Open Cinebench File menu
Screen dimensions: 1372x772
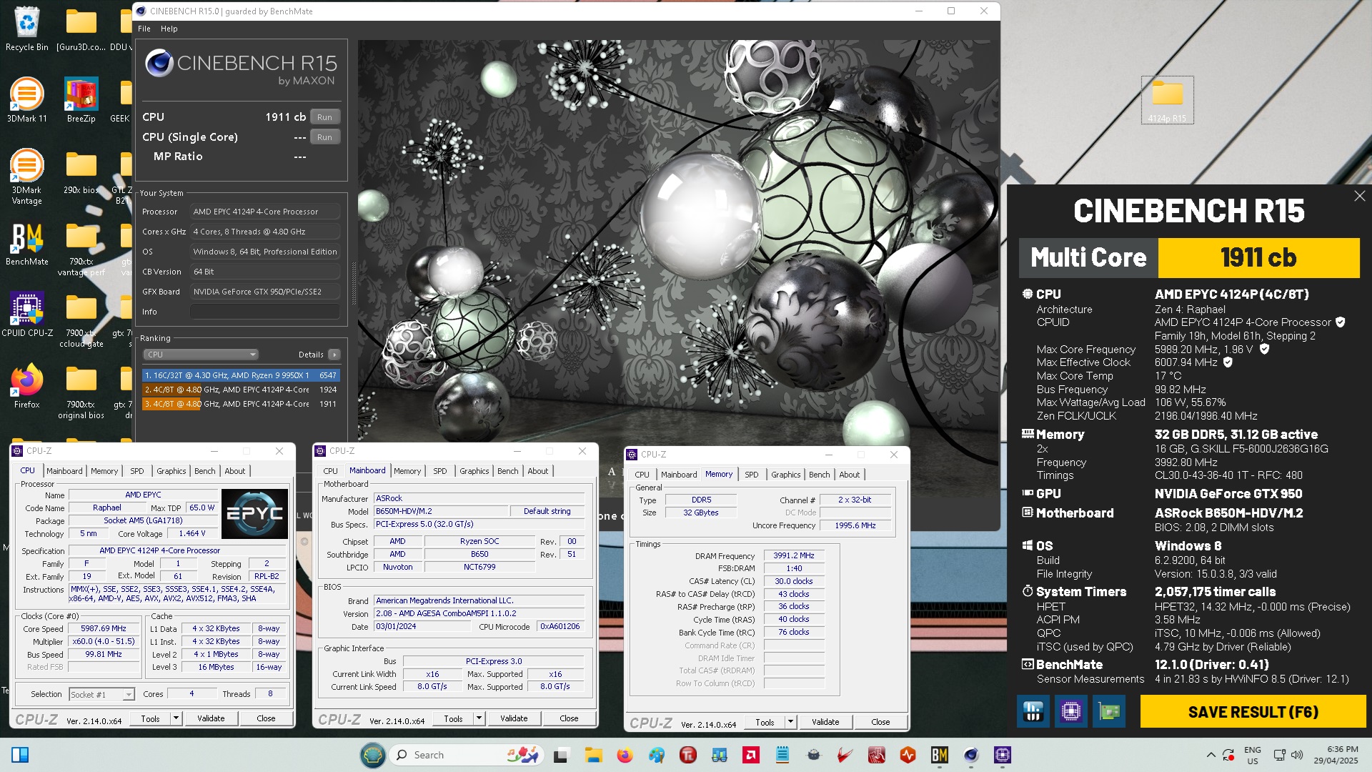[x=144, y=29]
